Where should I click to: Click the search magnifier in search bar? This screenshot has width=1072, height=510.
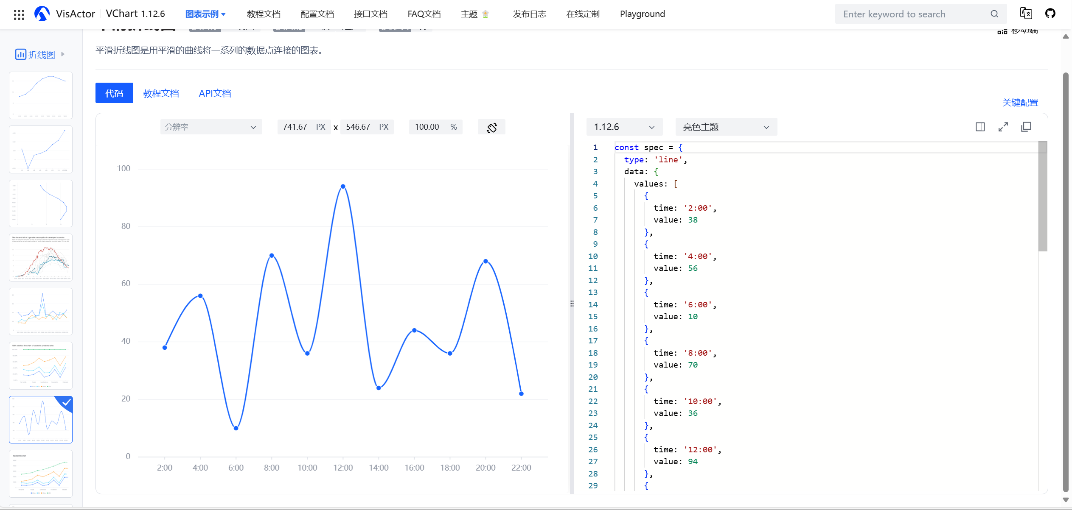994,14
